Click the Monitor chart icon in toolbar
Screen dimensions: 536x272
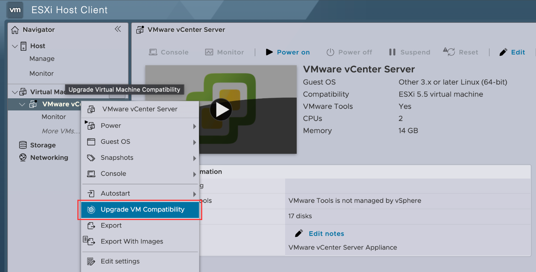(209, 52)
